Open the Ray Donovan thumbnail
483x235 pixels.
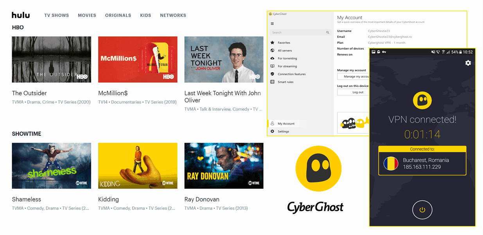(224, 166)
